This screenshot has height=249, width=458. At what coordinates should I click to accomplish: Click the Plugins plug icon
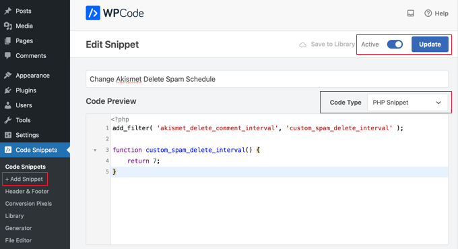pos(8,90)
